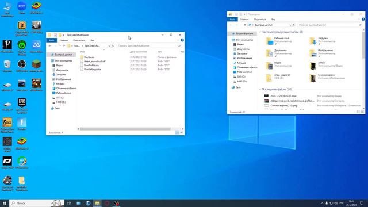Click help icon in Quick access window
The height and width of the screenshot is (207, 368).
[363, 19]
